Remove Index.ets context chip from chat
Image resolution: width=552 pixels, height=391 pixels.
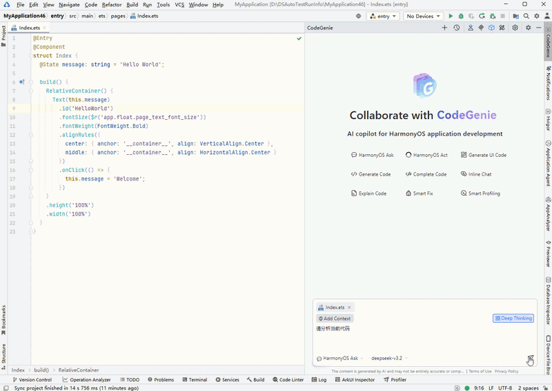click(x=349, y=308)
